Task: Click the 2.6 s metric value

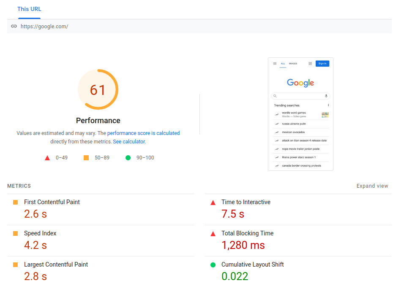Action: click(x=36, y=214)
